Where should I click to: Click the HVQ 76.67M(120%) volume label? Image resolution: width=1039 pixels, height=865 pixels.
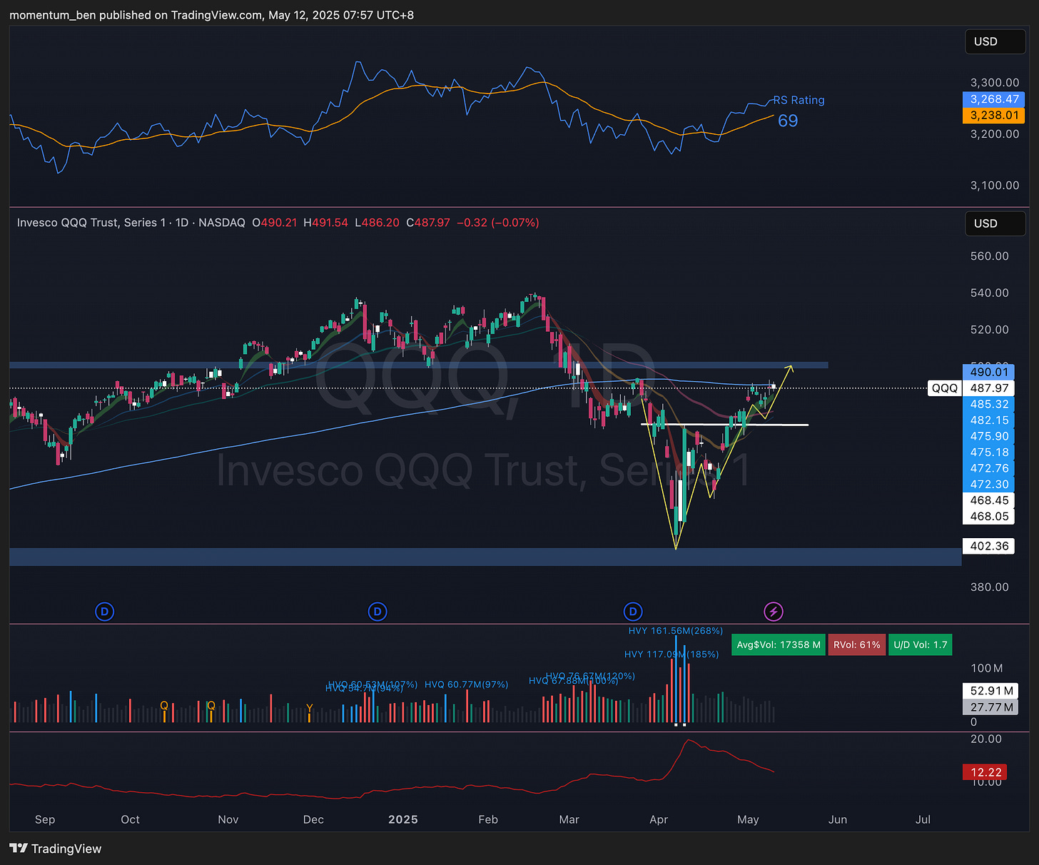pos(590,676)
